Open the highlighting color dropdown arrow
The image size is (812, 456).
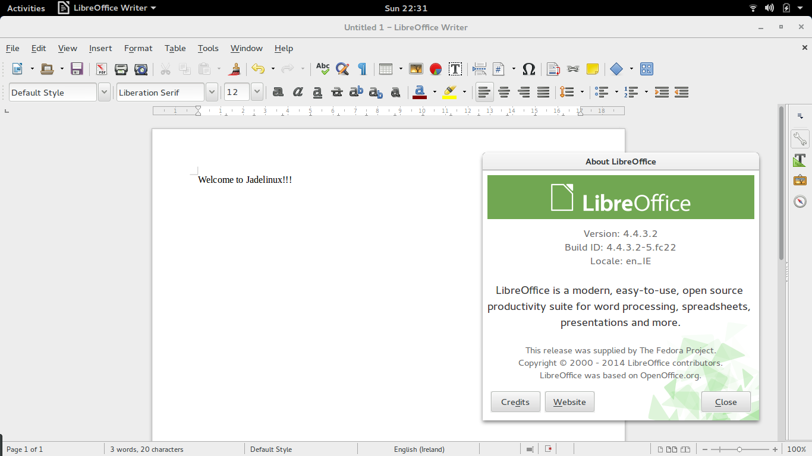coord(464,92)
